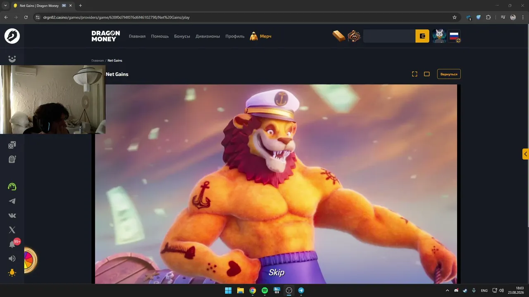Open the Бонусы menu item
Screen dimensions: 529x297
[182, 36]
